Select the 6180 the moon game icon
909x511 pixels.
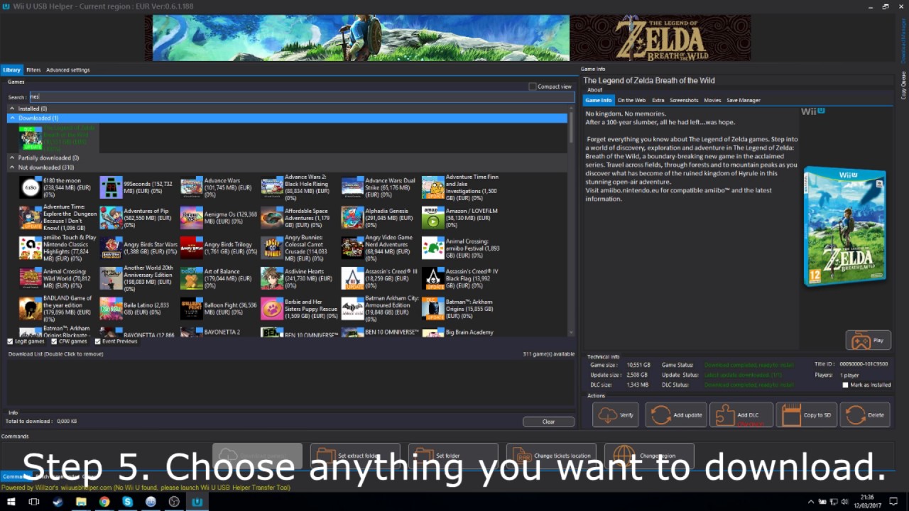[x=31, y=187]
